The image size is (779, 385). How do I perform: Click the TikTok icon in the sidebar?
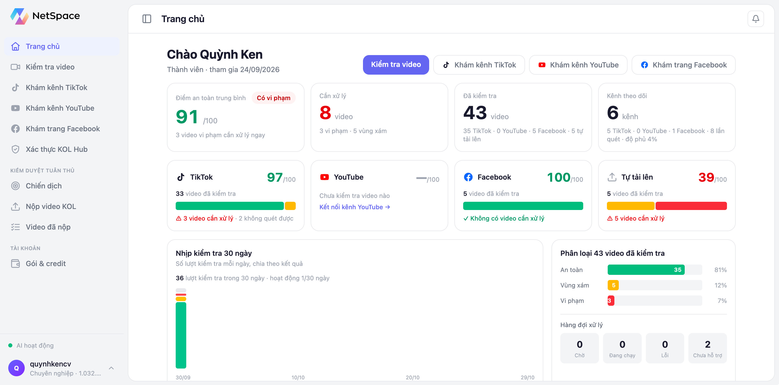pos(15,87)
